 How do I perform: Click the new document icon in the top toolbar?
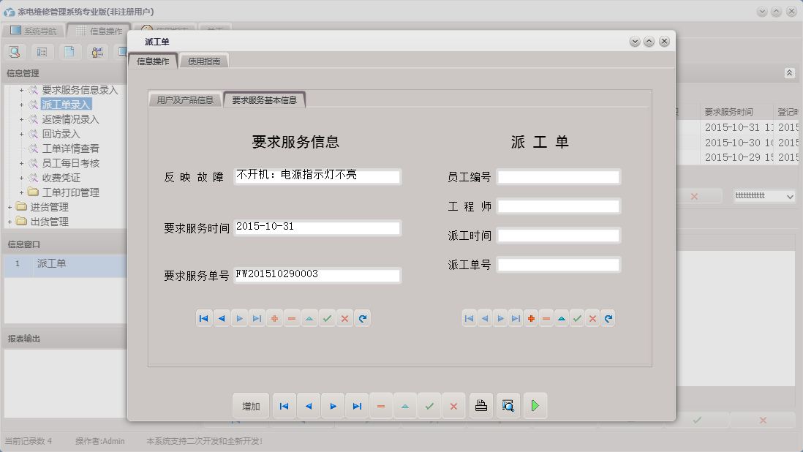pos(69,51)
